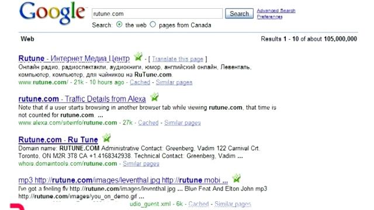Screen dimensions: 374x210
Task: Select 'pages from Canada' radio button
Action: pyautogui.click(x=153, y=24)
